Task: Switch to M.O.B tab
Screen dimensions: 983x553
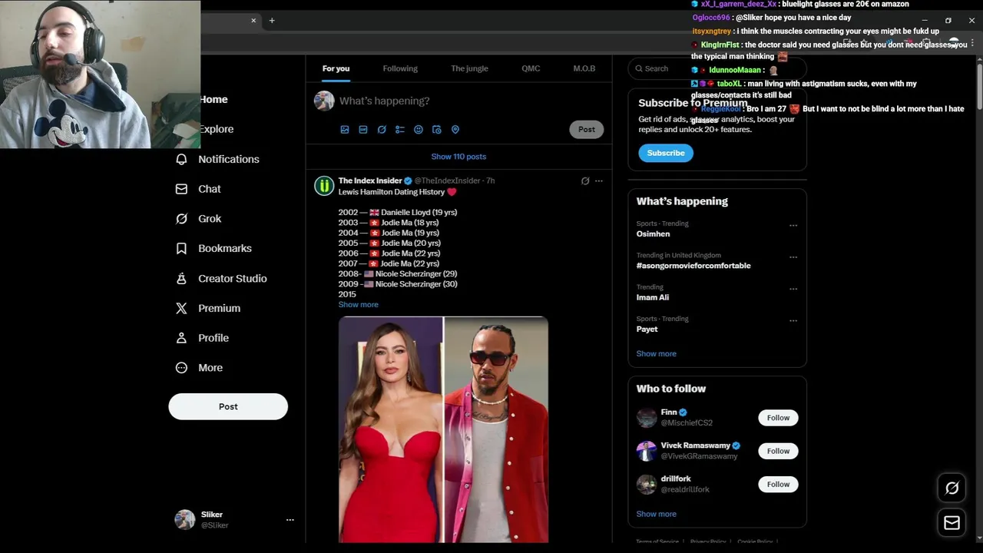Action: [x=584, y=68]
